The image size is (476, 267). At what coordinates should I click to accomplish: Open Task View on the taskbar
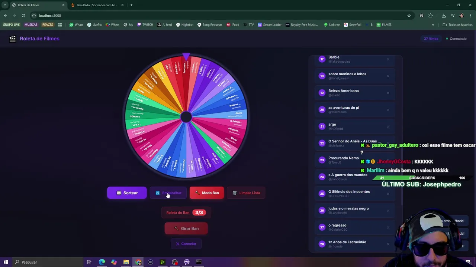89,262
